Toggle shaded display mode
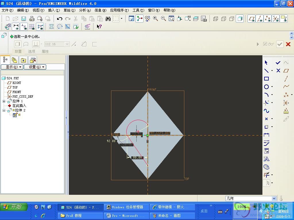294x220 pixels. pyautogui.click(x=240, y=19)
